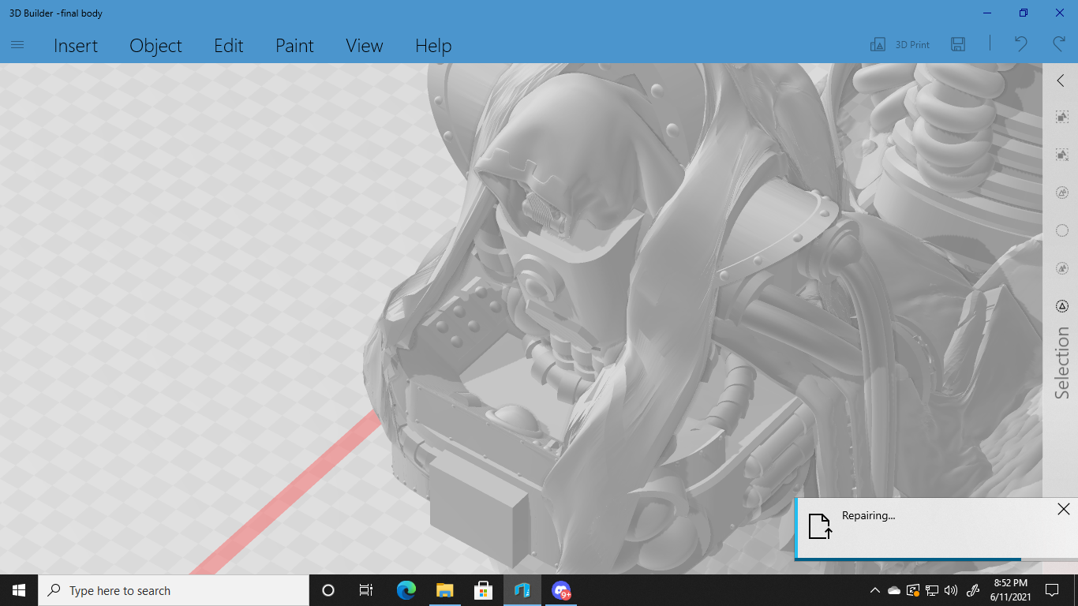Open the Object menu
Viewport: 1078px width, 606px height.
(155, 46)
